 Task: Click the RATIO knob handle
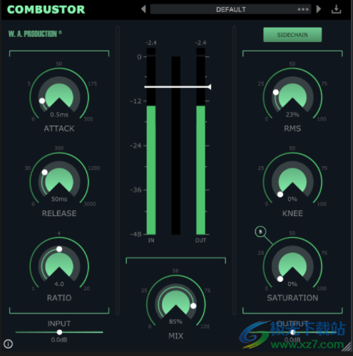click(59, 249)
